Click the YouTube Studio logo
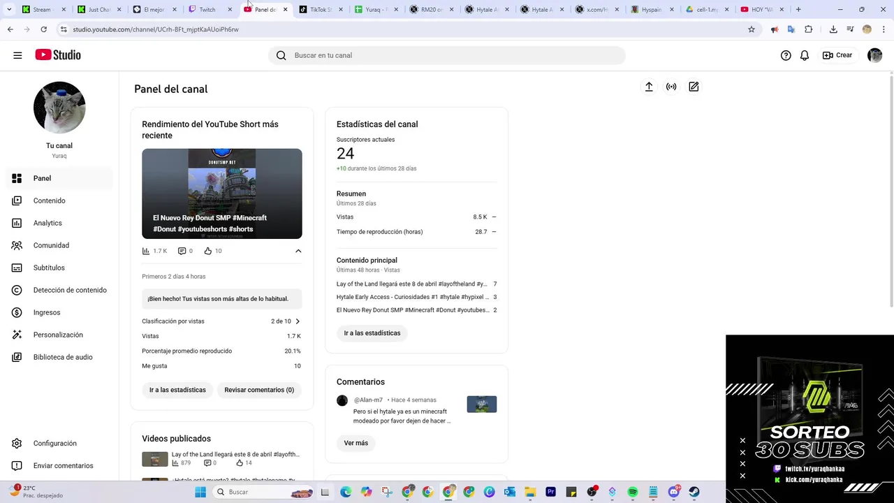The height and width of the screenshot is (503, 894). coord(58,55)
